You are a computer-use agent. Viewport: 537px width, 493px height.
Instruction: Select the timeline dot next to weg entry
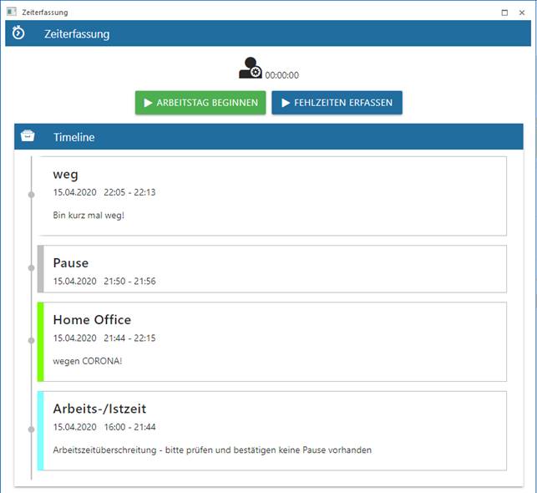coord(32,195)
